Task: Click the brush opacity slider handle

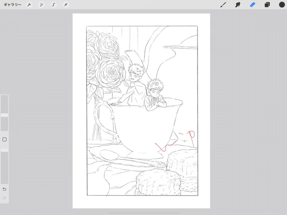Action: 4,150
